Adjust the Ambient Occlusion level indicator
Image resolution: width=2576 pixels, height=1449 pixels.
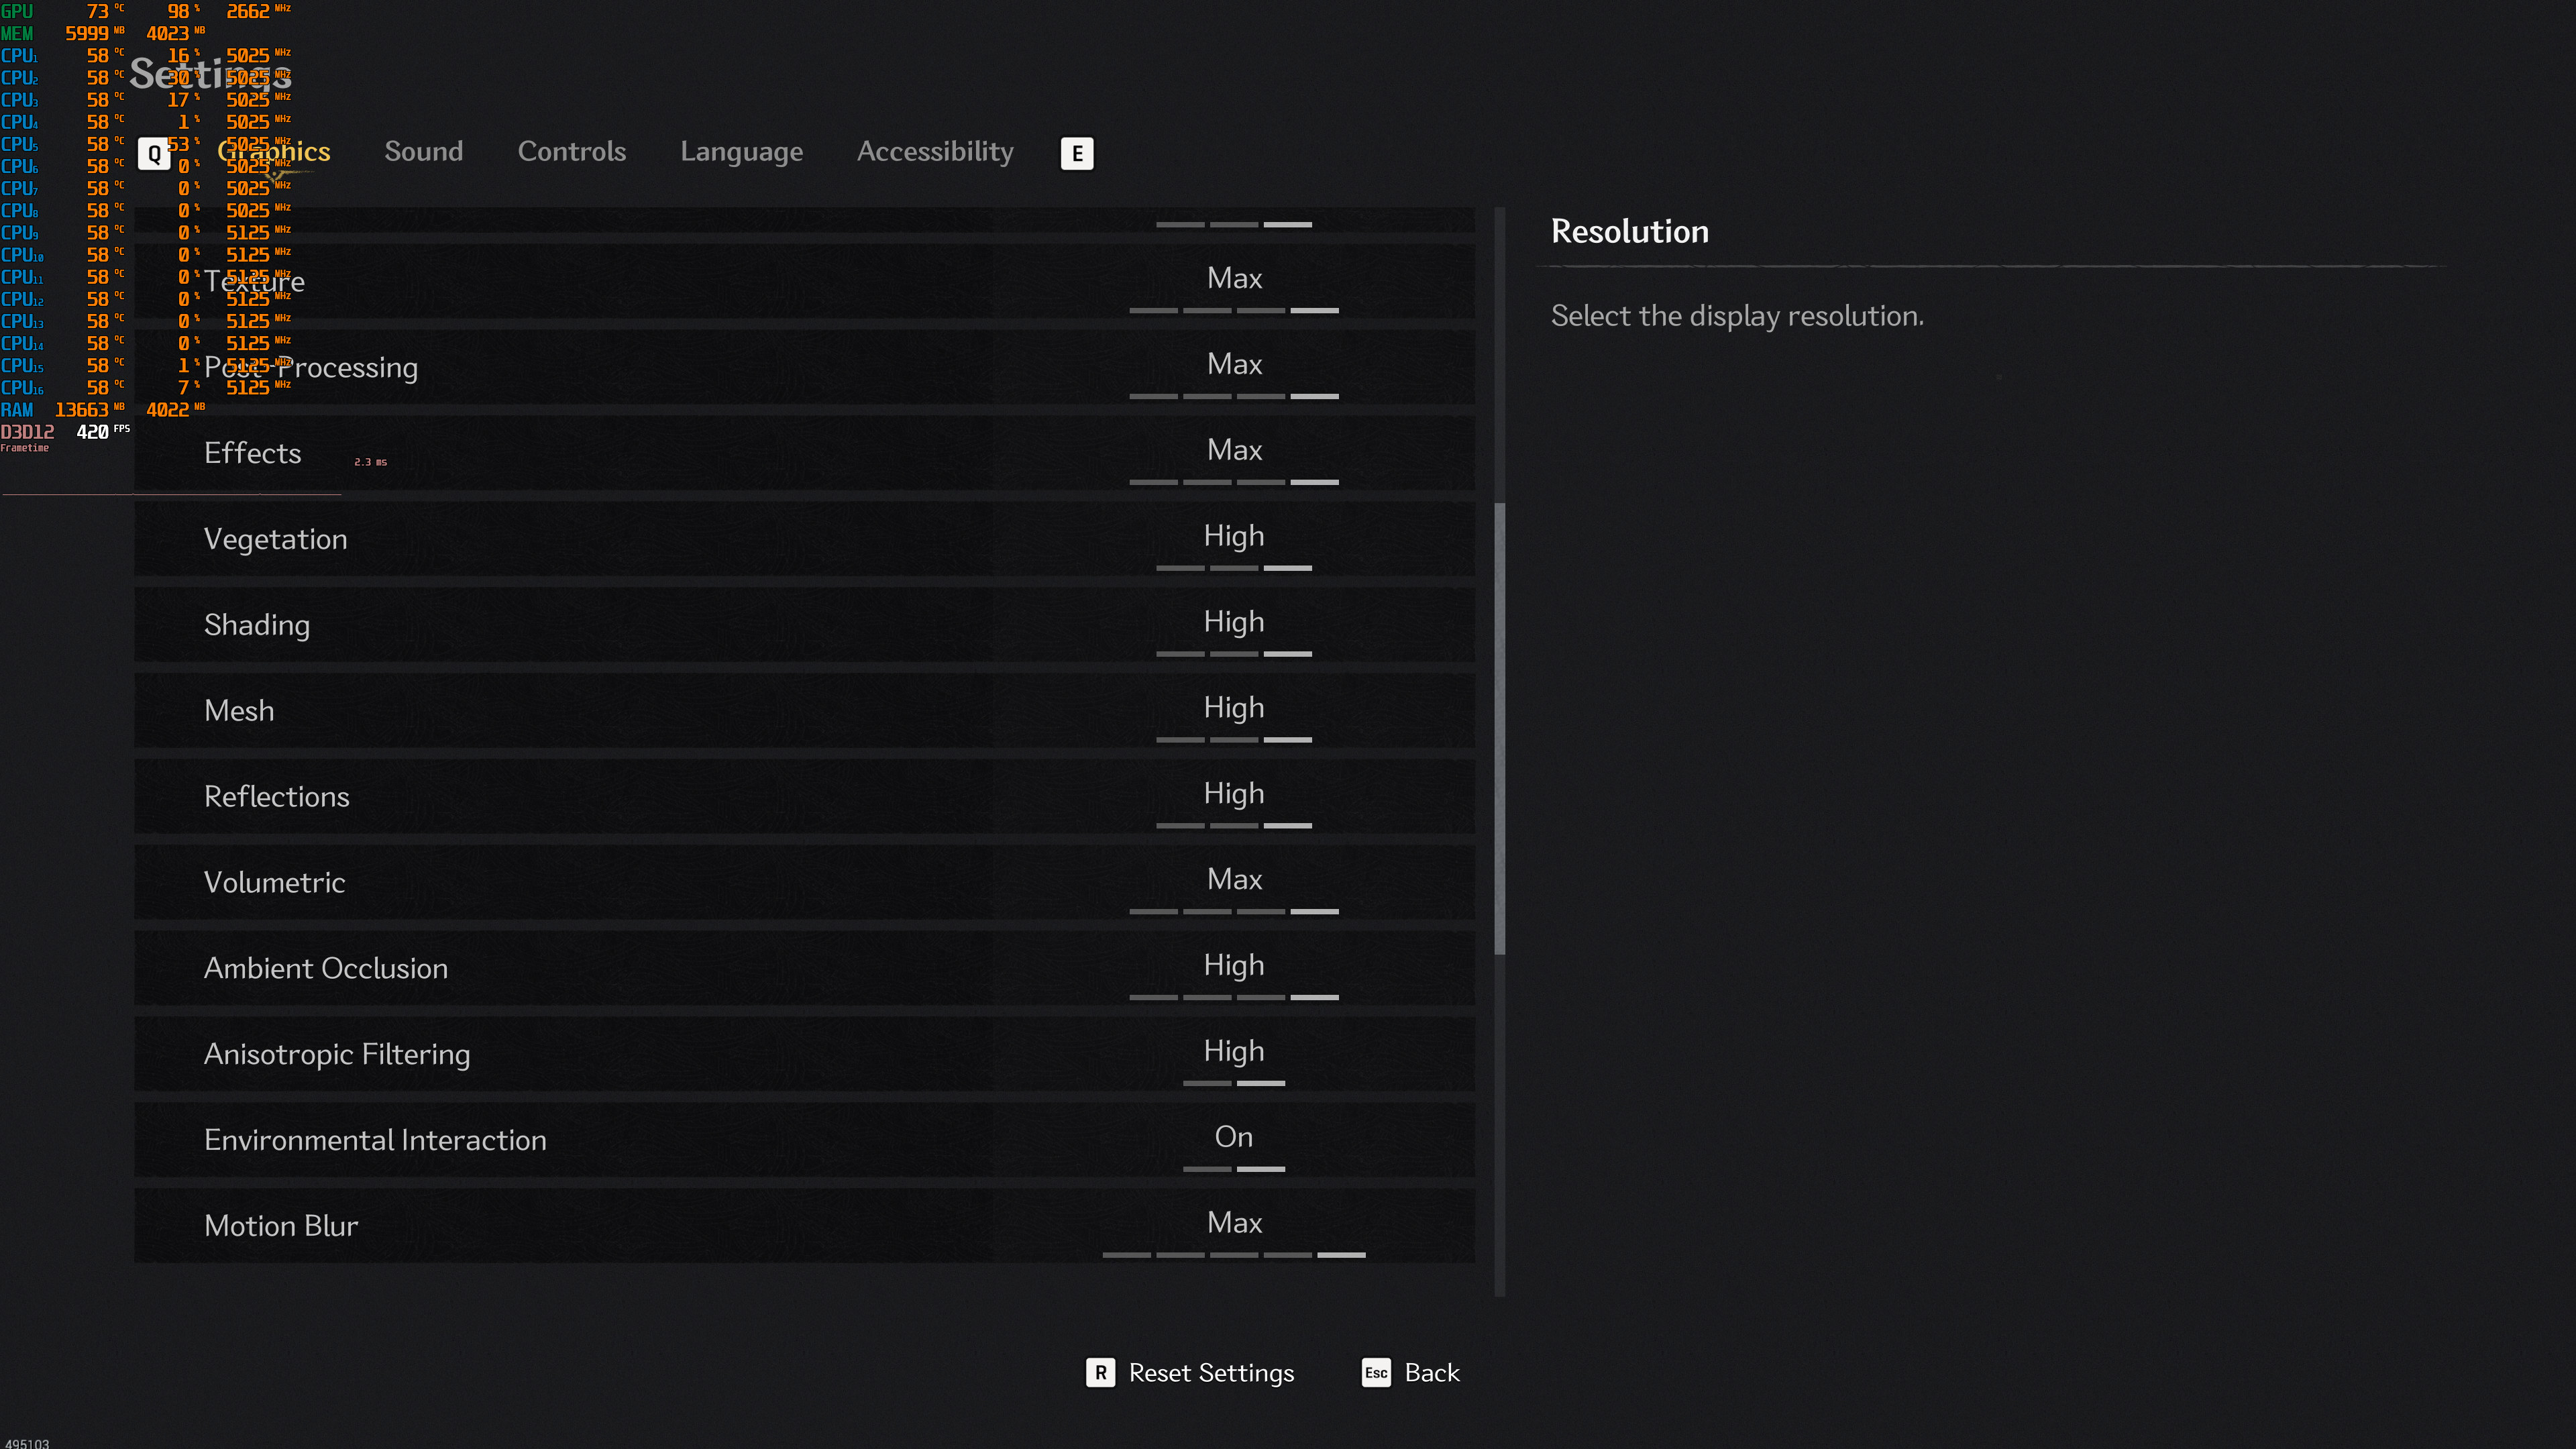[x=1233, y=997]
